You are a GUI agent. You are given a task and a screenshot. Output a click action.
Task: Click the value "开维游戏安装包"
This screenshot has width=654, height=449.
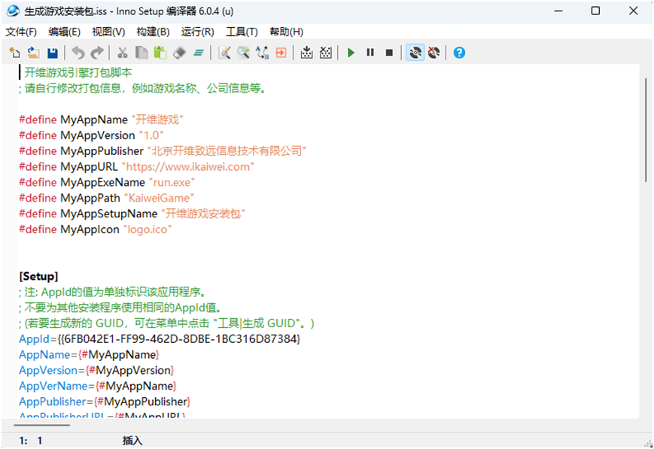click(202, 214)
